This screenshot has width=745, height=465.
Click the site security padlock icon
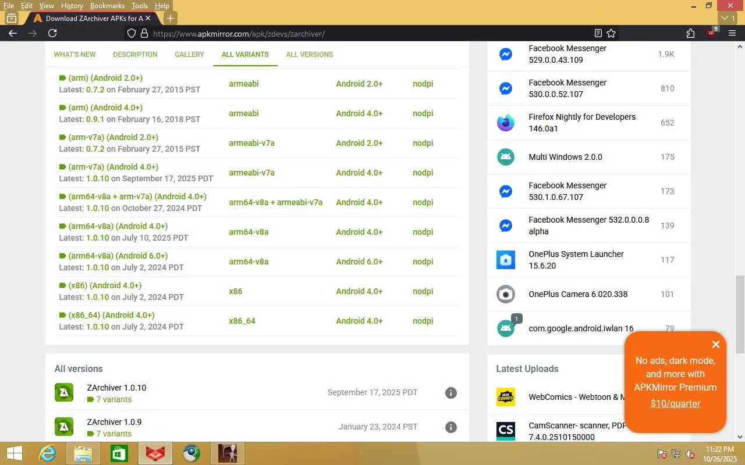point(144,33)
